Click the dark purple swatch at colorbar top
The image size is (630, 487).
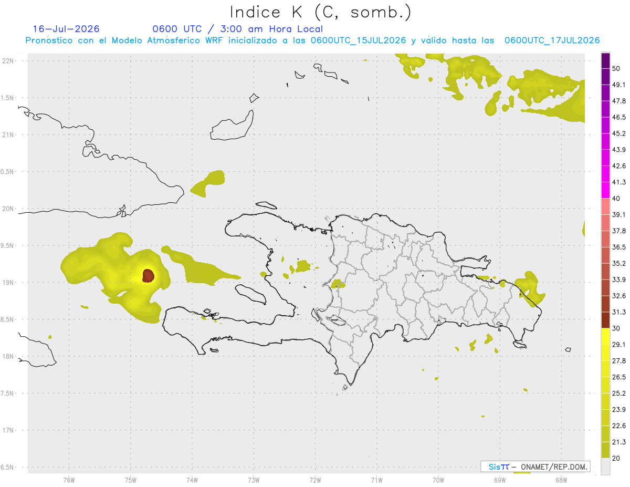(605, 61)
